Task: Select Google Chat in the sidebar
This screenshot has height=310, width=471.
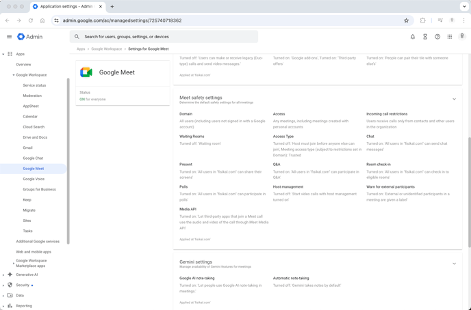Action: [33, 158]
